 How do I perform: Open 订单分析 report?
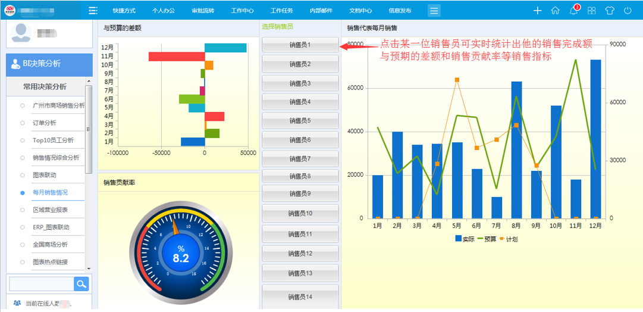point(44,123)
